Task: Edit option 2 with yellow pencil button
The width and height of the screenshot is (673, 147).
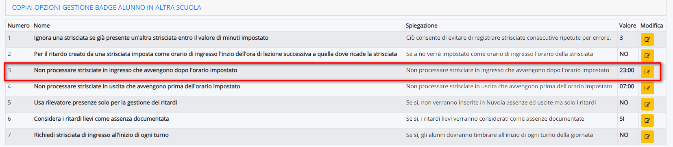Action: [647, 55]
